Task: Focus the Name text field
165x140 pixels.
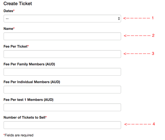Action: [x=62, y=36]
